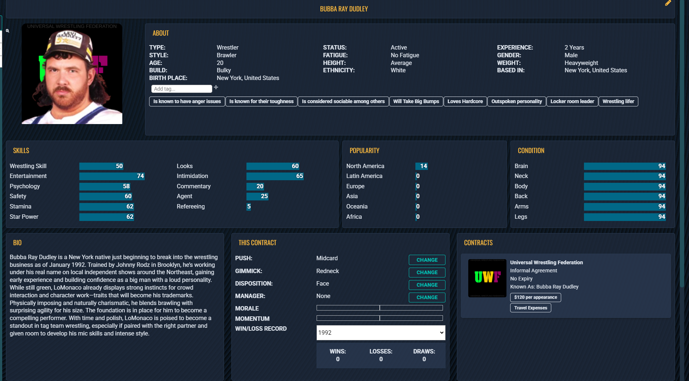Click the 'Bulky' build value
The width and height of the screenshot is (689, 381).
pyautogui.click(x=224, y=70)
